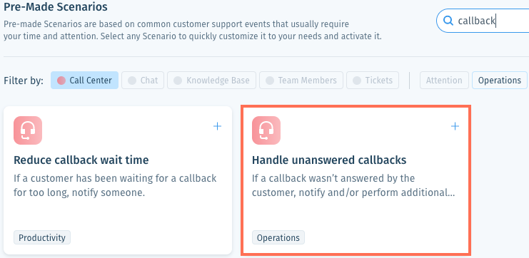Click the gray dot on the Tickets filter
This screenshot has height=258, width=529.
pyautogui.click(x=357, y=81)
